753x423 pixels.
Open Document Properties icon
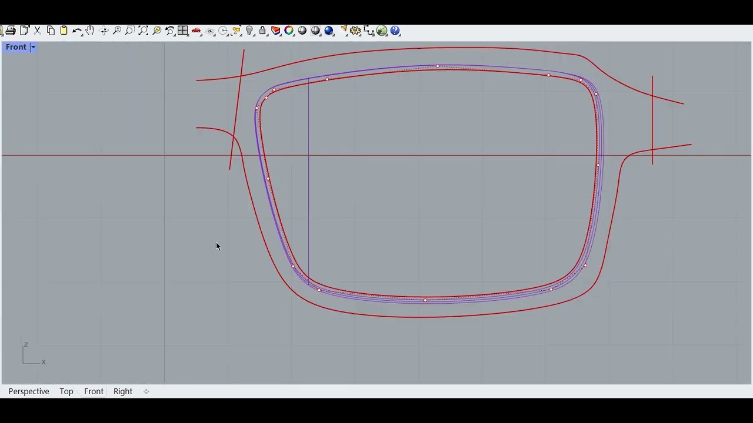(24, 31)
